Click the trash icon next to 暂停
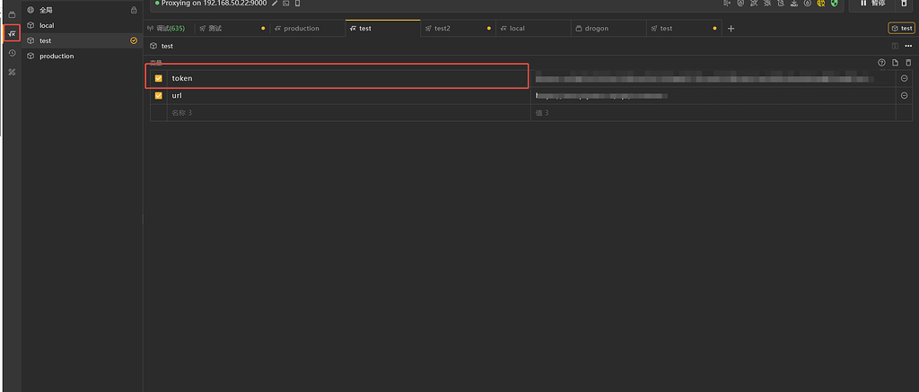919x392 pixels. coord(904,3)
